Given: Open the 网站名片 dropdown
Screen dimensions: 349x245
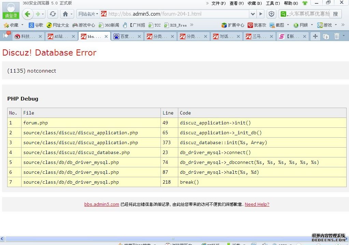Looking at the screenshot, I should coord(88,14).
